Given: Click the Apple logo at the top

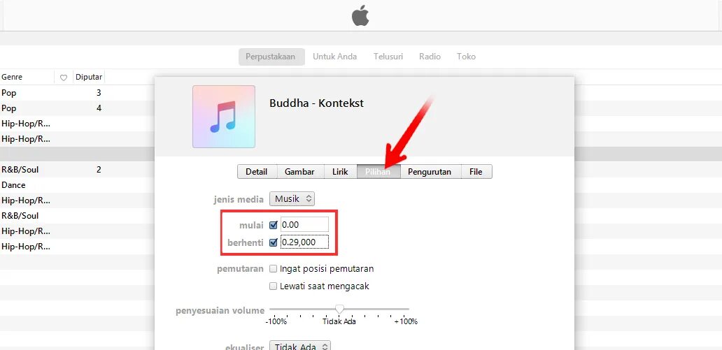Looking at the screenshot, I should (360, 16).
